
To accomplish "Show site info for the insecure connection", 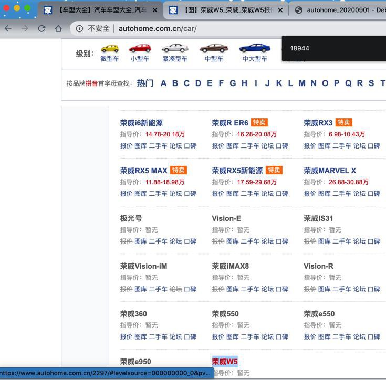I will click(79, 29).
